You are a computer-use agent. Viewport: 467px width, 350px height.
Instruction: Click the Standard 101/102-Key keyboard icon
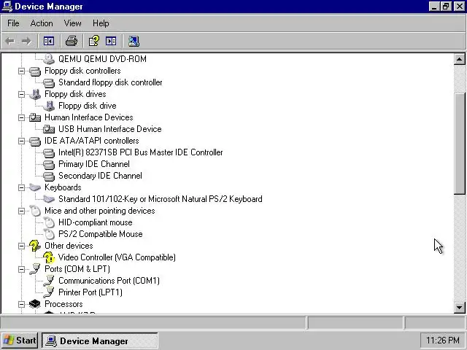click(49, 199)
